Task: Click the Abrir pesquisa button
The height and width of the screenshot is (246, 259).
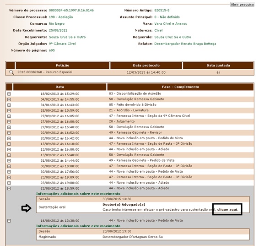Action: pos(242,5)
